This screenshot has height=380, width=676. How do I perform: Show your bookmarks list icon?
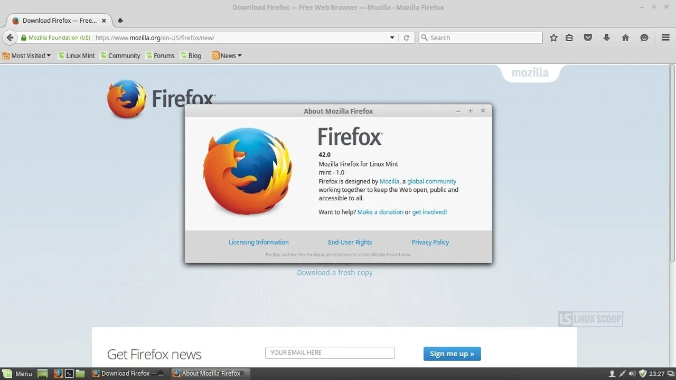click(569, 38)
